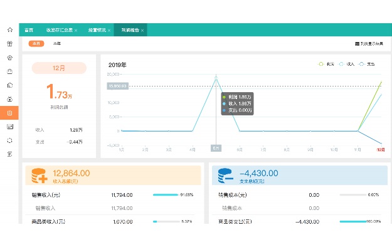Click the chart peak data point at May
The width and height of the screenshot is (392, 247).
click(216, 78)
